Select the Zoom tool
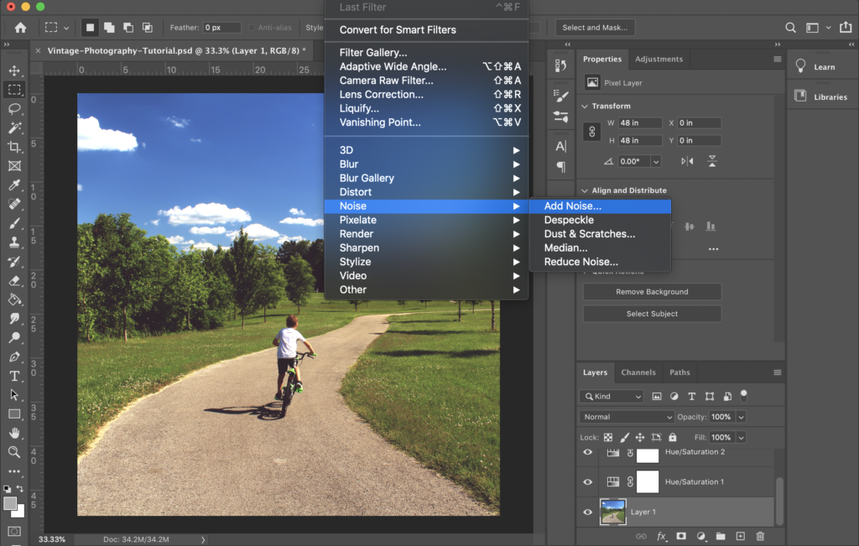 point(15,452)
